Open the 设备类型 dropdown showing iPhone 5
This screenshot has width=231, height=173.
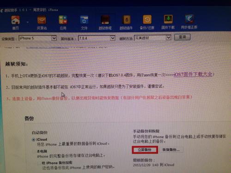point(37,38)
